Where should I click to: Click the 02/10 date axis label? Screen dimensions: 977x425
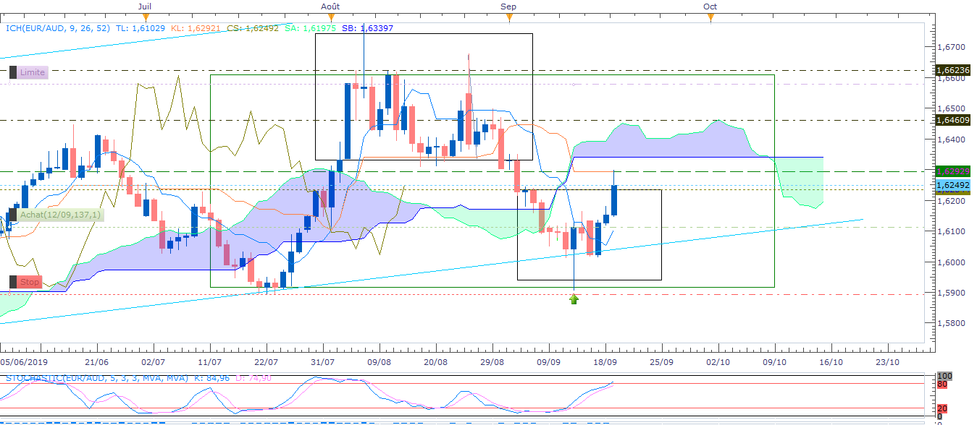[x=718, y=361]
